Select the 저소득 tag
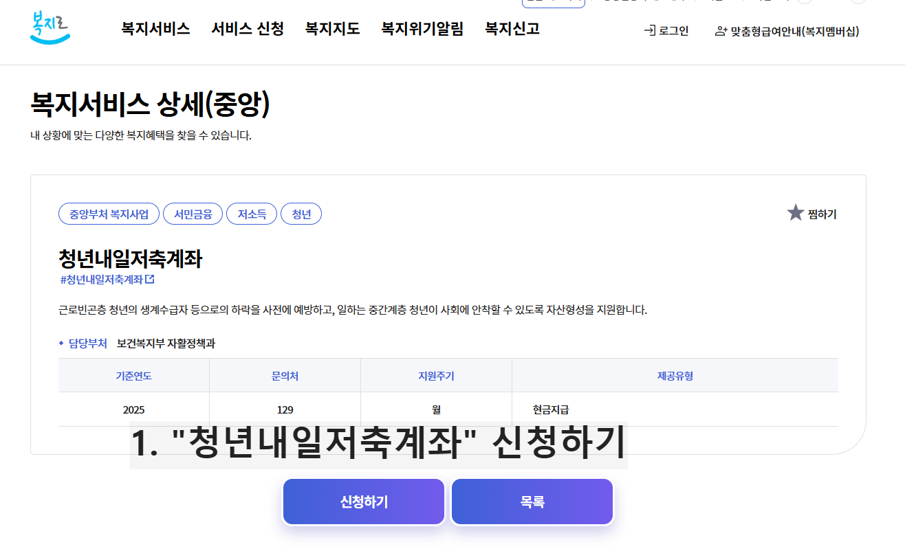The image size is (905, 551). coord(252,214)
